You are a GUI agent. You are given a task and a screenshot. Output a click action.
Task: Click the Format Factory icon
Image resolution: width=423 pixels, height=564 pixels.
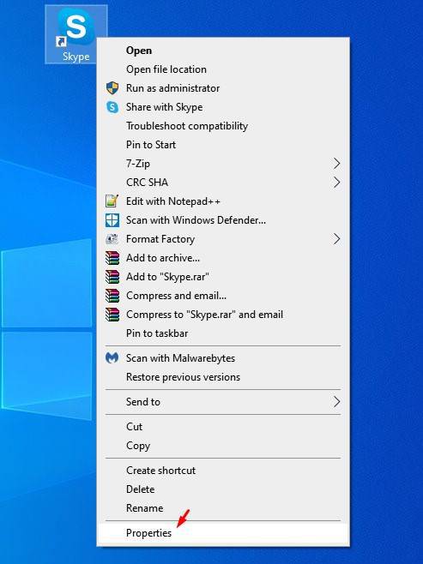[112, 239]
